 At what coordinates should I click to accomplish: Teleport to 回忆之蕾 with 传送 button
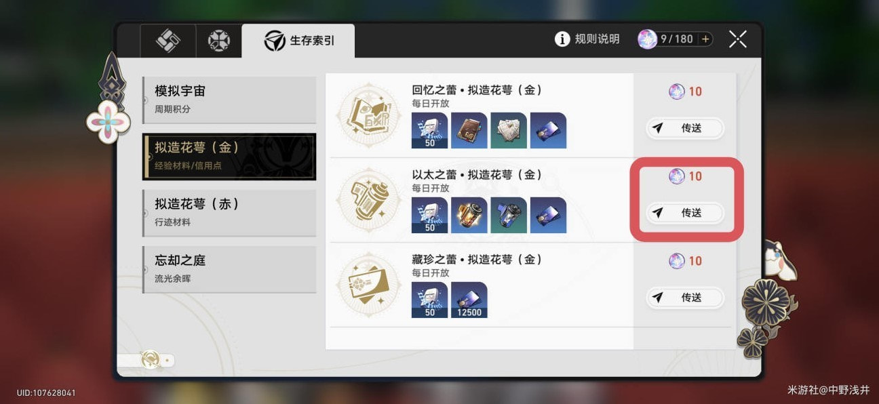[684, 128]
